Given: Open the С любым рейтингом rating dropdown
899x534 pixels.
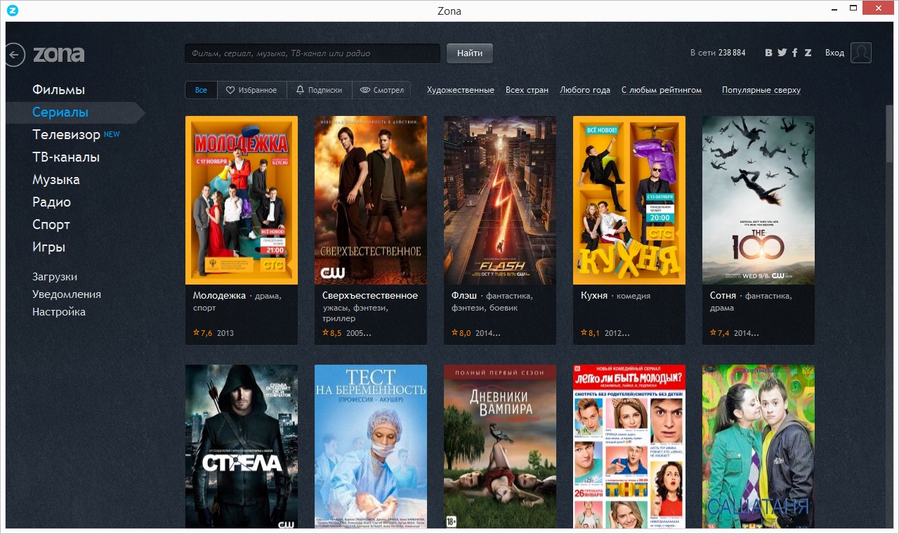Looking at the screenshot, I should pos(662,90).
